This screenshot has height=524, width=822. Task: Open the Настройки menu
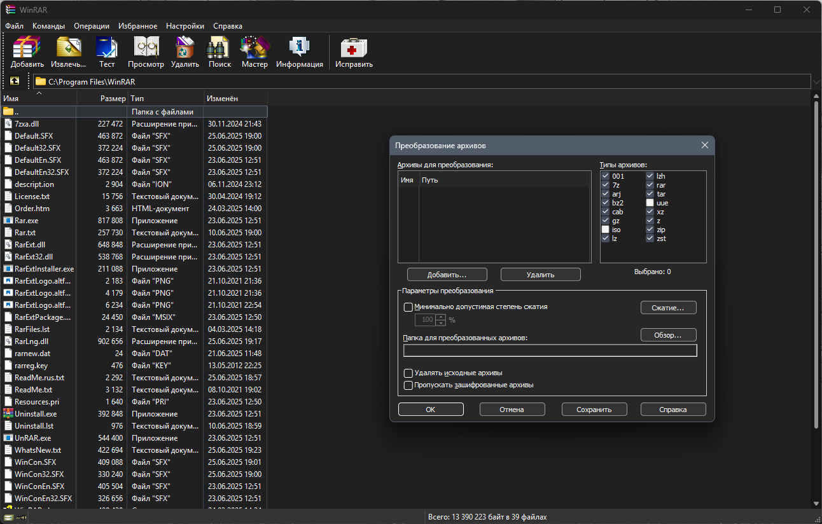(185, 26)
